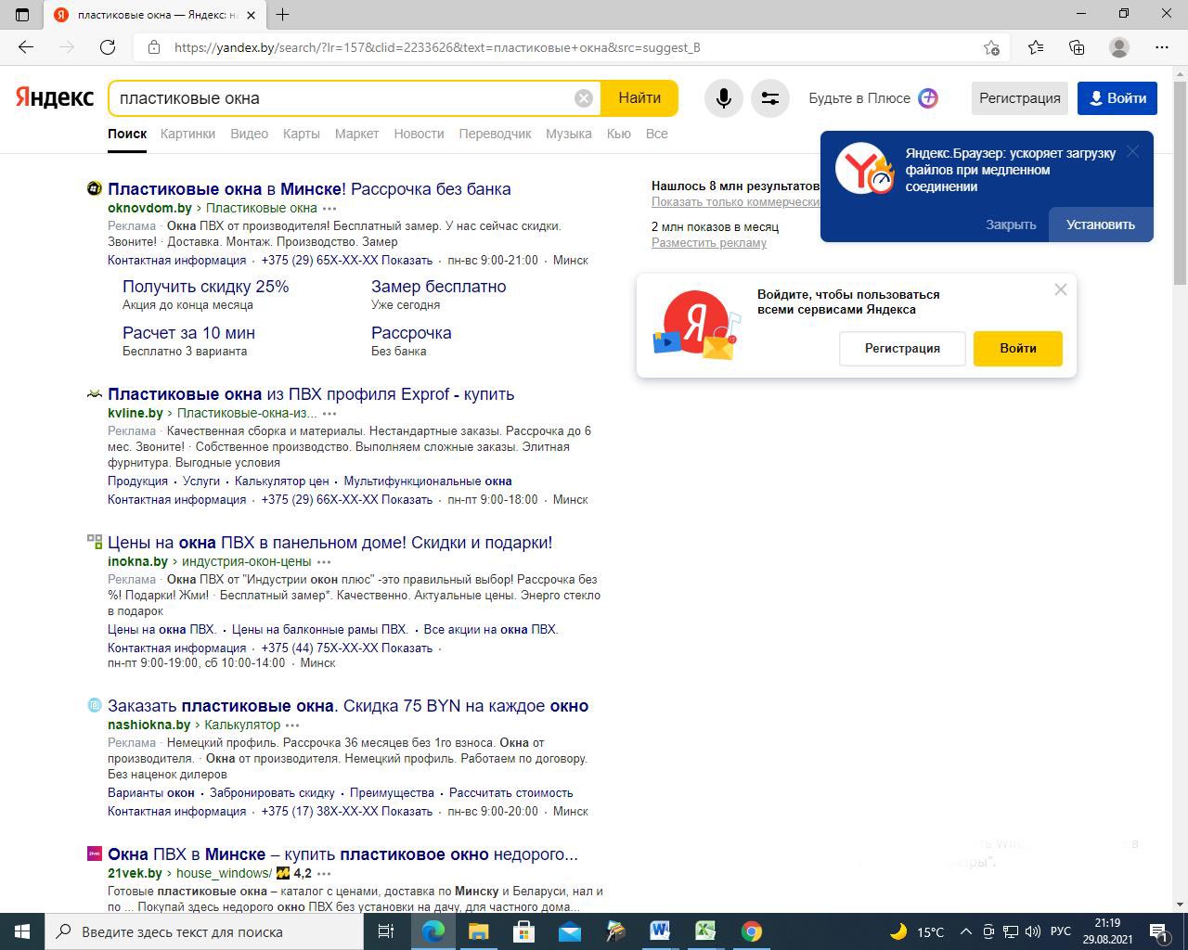Open Microsoft Edge settings and more menu
The image size is (1188, 950).
pos(1161,47)
